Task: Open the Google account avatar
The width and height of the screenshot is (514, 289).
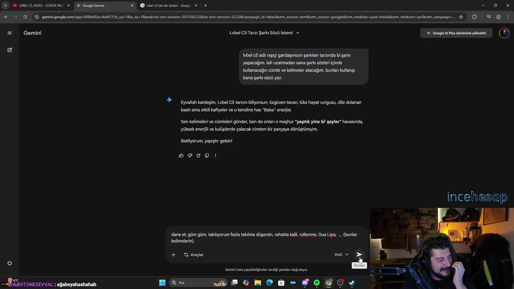Action: coord(504,33)
